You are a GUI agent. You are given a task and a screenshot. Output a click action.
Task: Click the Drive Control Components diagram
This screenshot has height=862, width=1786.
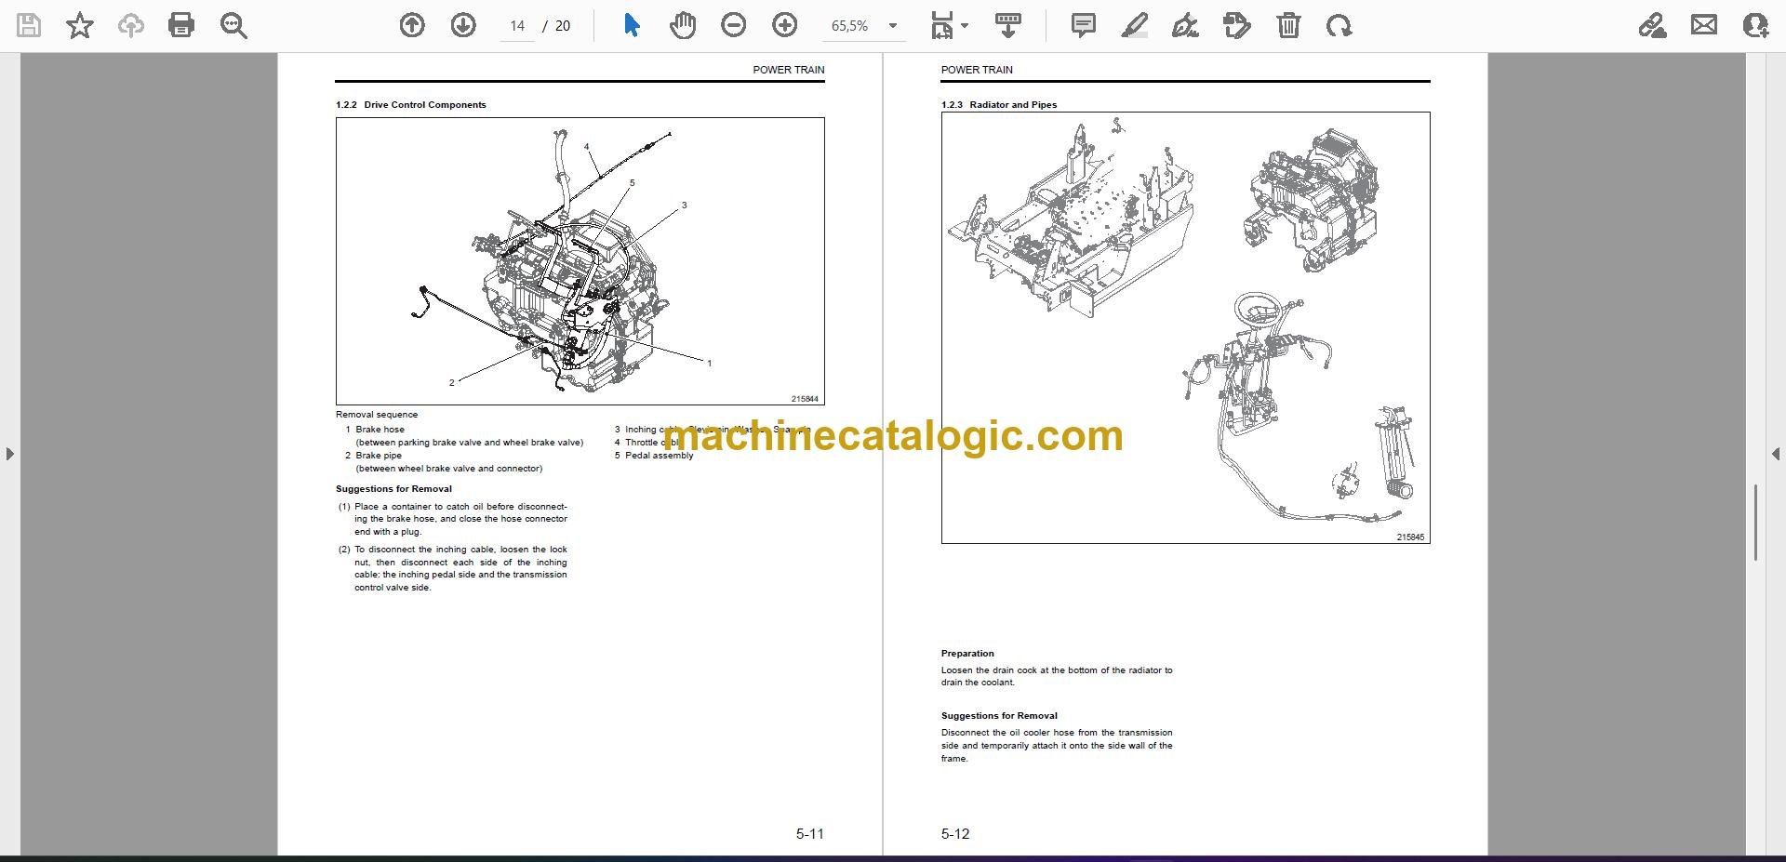click(x=580, y=261)
